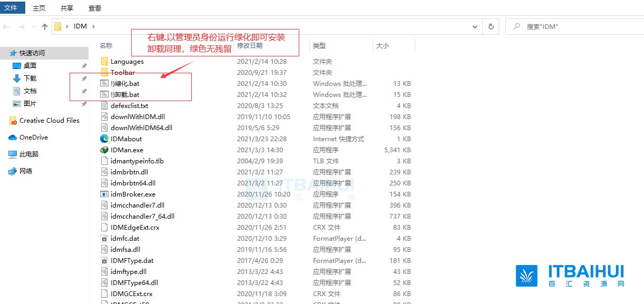Click the blue 下载 arrow icon

point(17,79)
